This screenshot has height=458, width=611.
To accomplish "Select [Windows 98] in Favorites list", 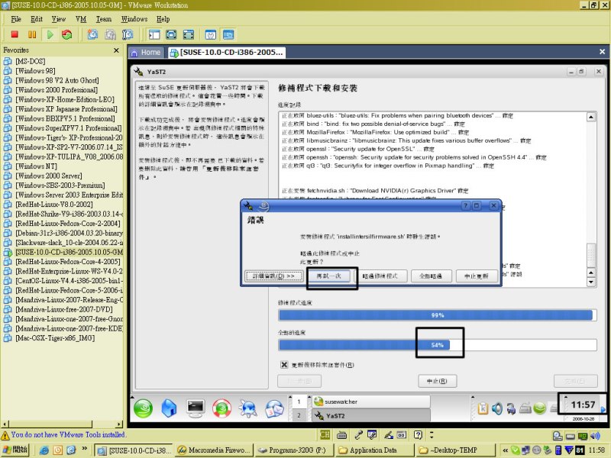I will (35, 71).
